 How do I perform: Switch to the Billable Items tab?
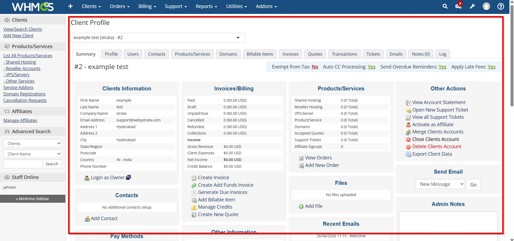pyautogui.click(x=260, y=54)
